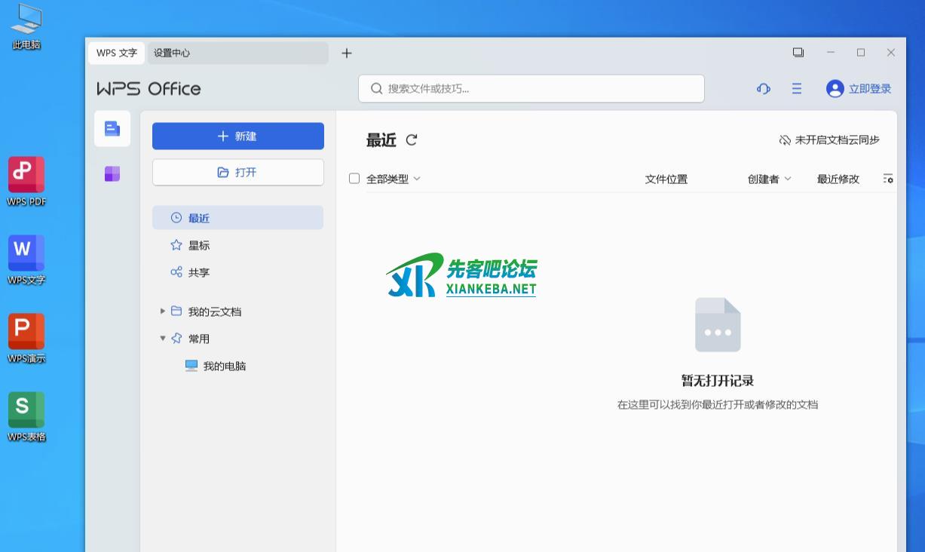
Task: Click the list display settings icon
Action: (x=887, y=179)
